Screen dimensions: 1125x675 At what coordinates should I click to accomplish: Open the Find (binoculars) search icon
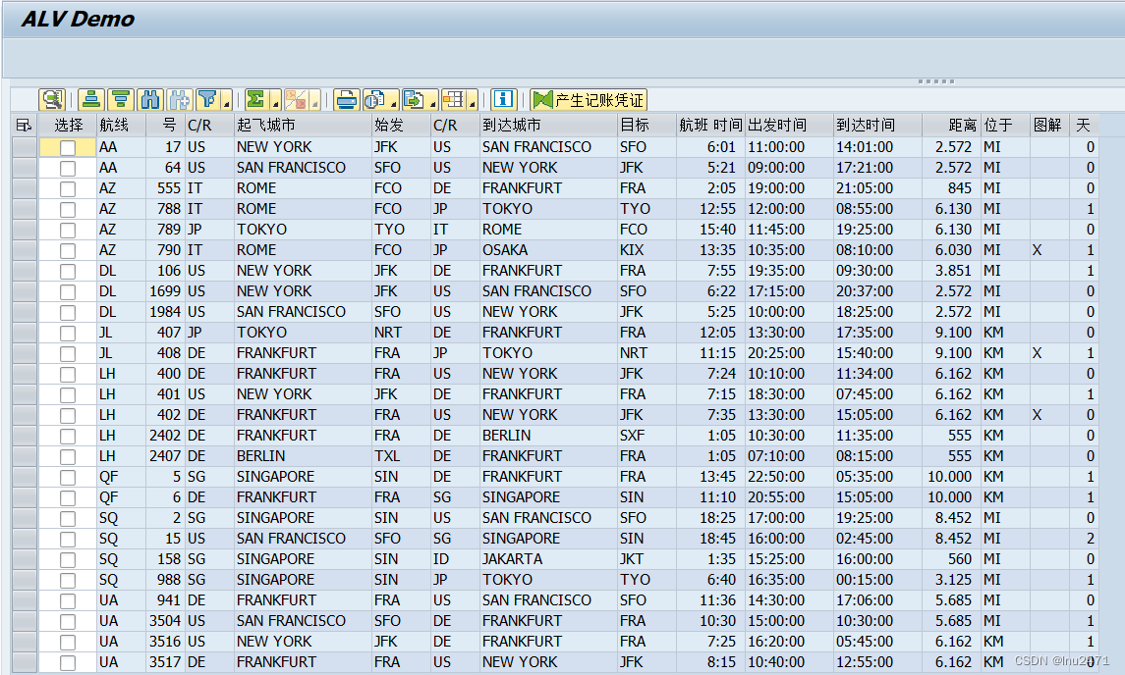[150, 99]
